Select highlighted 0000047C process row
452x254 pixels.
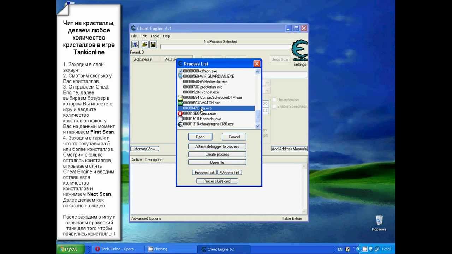(x=216, y=108)
